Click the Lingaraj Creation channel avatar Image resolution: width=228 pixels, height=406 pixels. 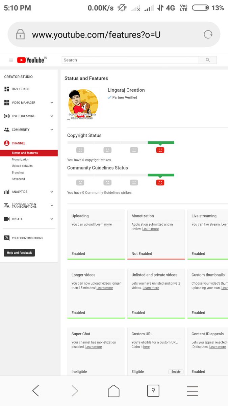(83, 104)
